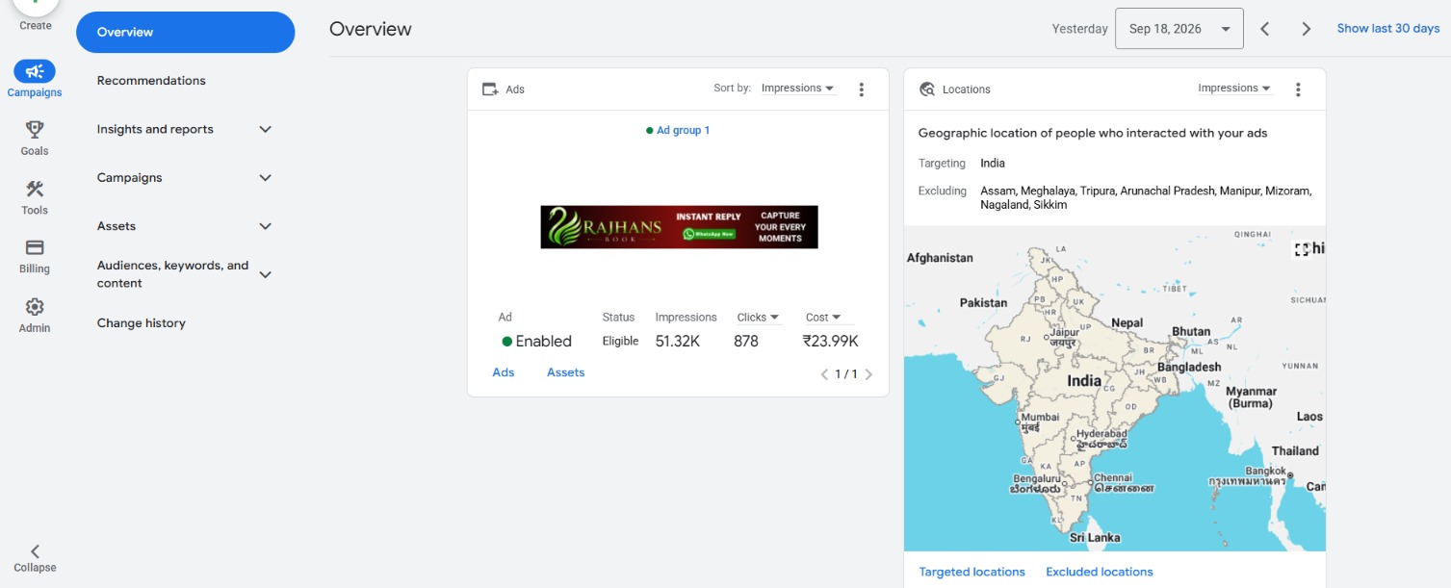
Task: Open Locations card three-dot menu
Action: (x=1298, y=89)
